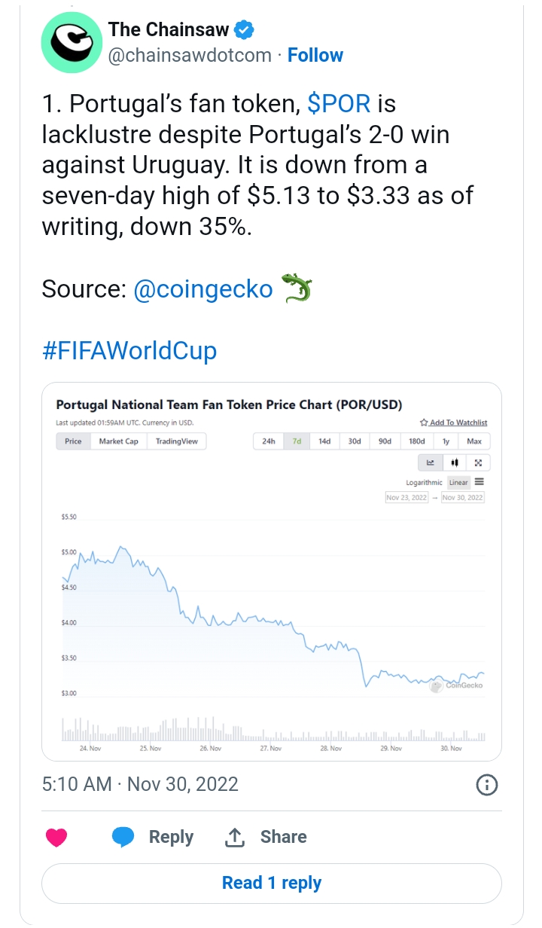Viewport: 542px width, 928px height.
Task: Open the $POR cashtag link
Action: [339, 103]
